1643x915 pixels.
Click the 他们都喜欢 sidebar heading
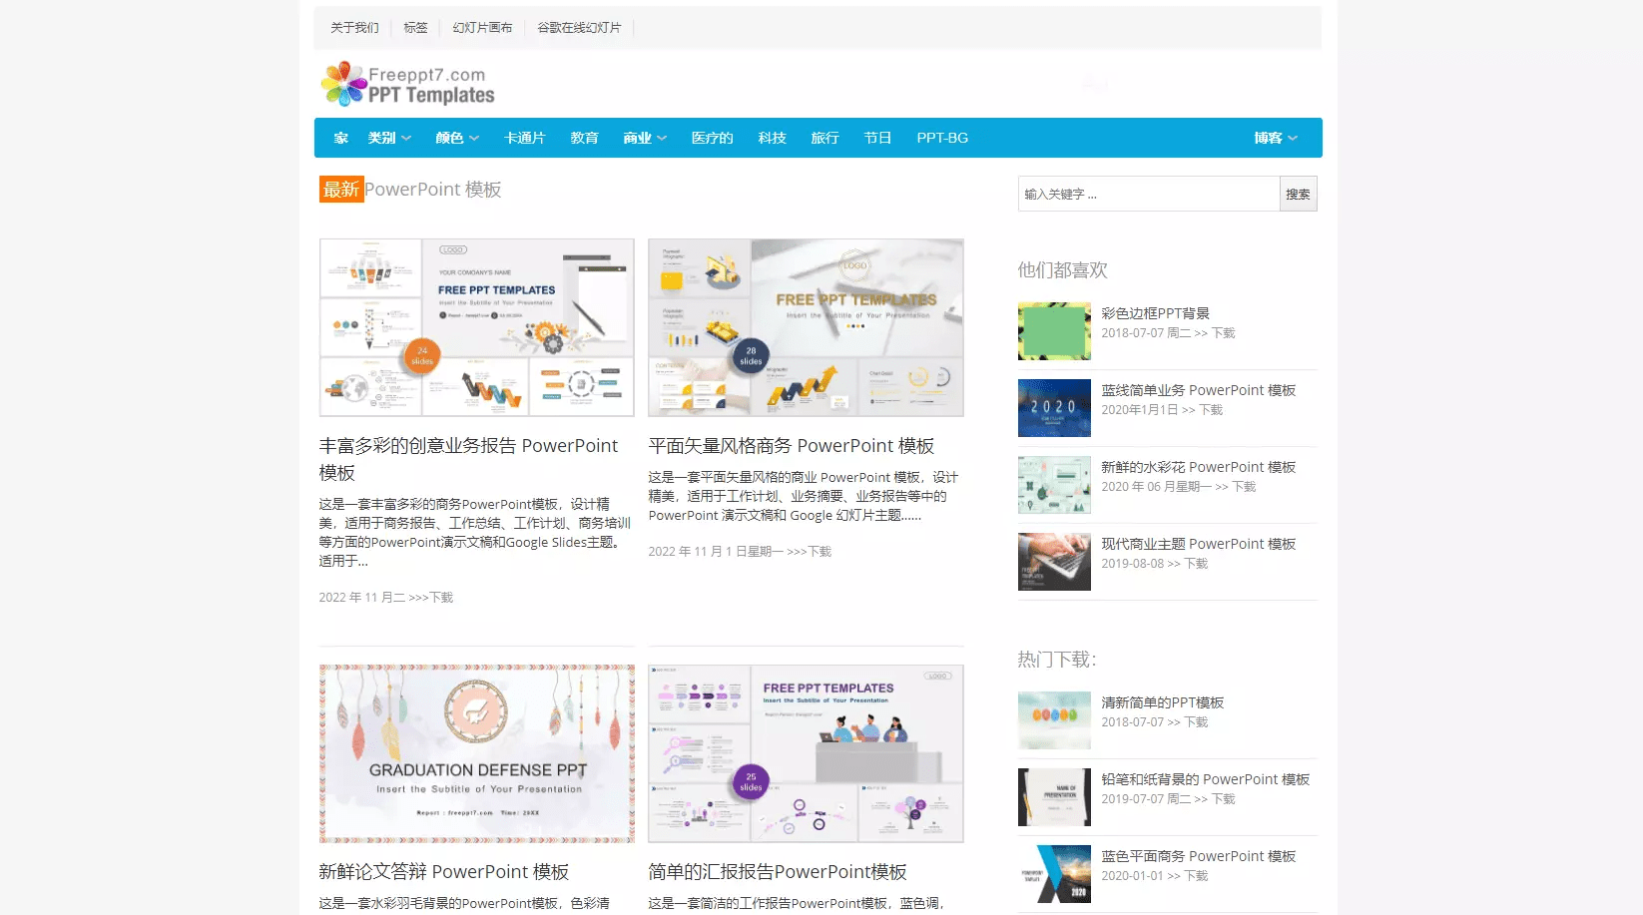(1062, 270)
